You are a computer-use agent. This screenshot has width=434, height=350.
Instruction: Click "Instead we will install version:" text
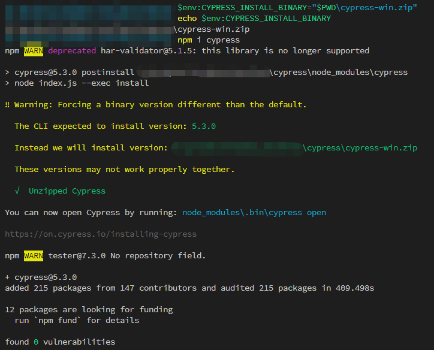point(91,148)
